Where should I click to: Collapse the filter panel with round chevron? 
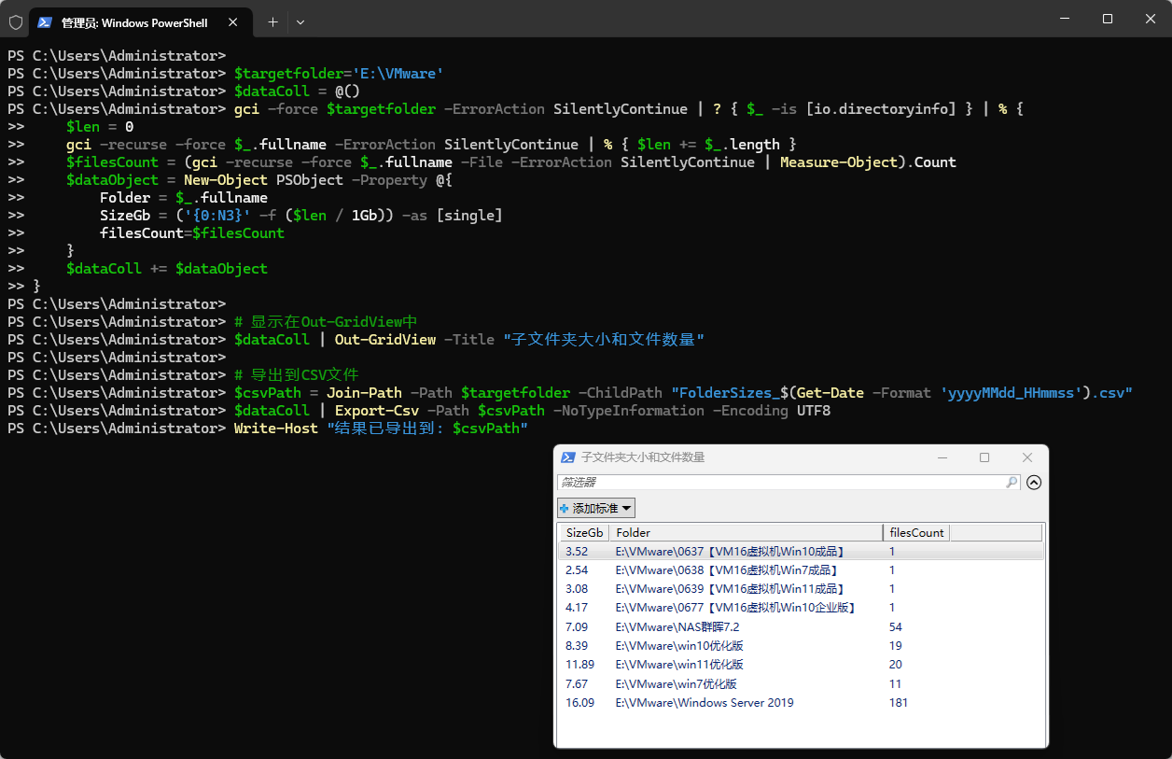1033,483
